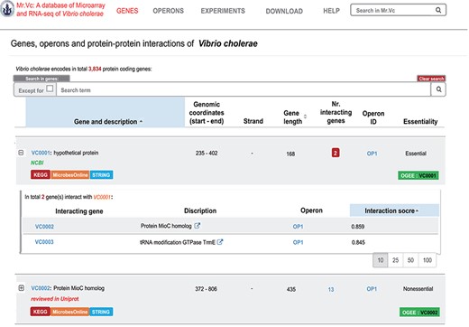Open KEGG badge for VC0001
This screenshot has height=327, width=469.
41,175
